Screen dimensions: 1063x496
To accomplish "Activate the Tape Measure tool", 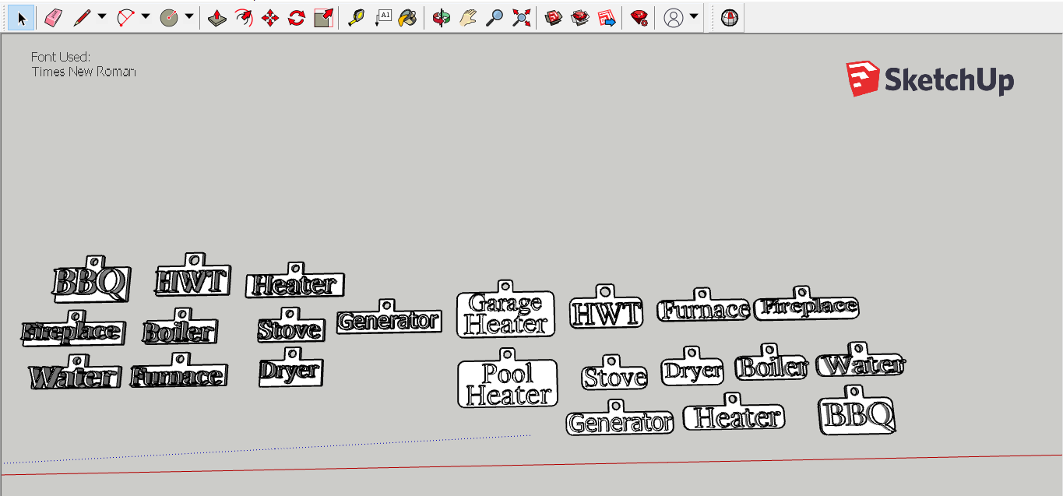I will click(356, 17).
